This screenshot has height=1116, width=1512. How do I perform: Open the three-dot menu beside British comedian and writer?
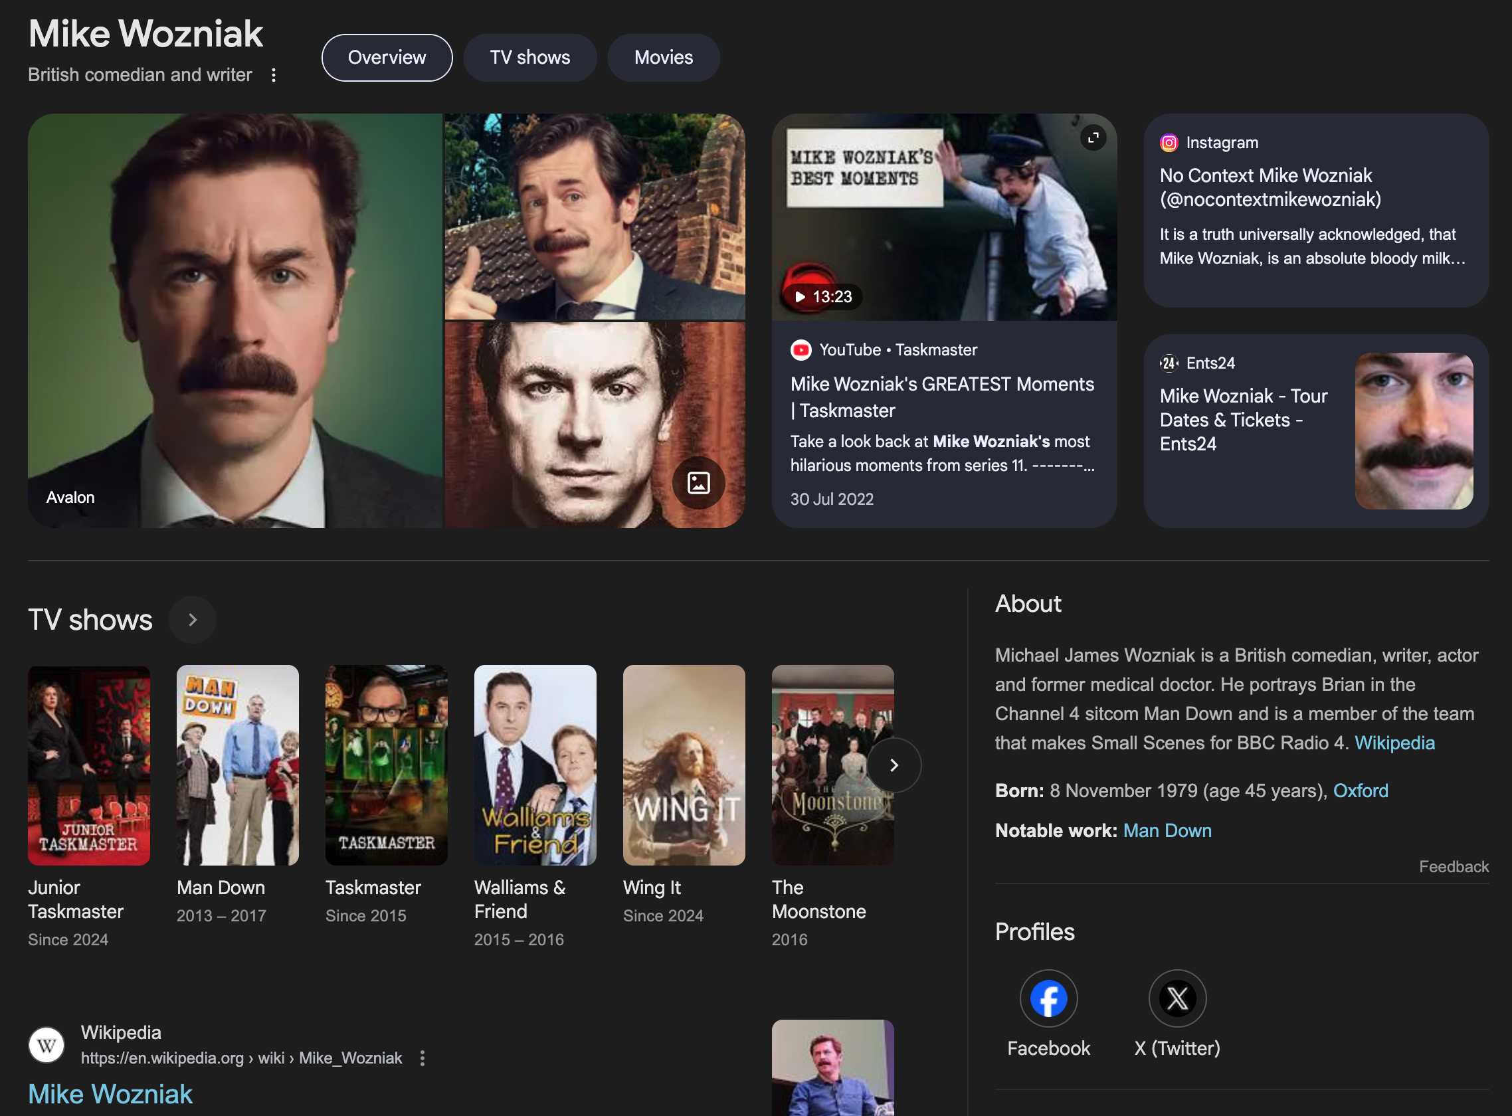(274, 75)
